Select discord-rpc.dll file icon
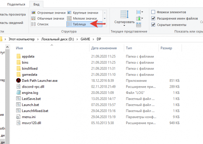The image size is (203, 144). point(18,87)
